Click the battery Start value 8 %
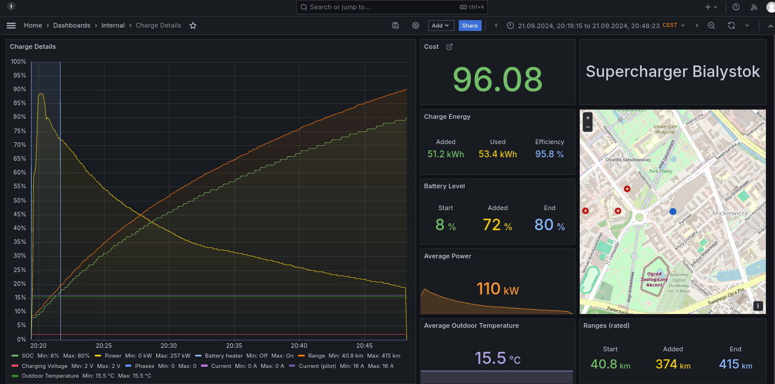This screenshot has width=775, height=384. point(445,224)
